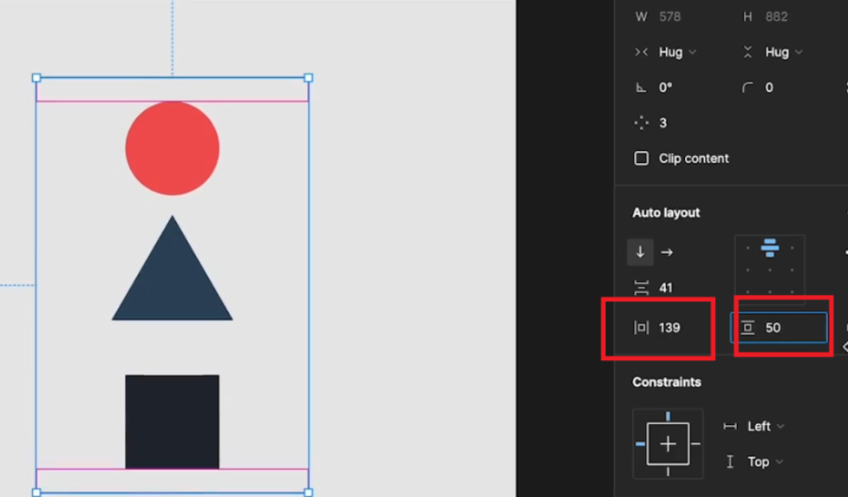Select the red circle on the canvas
This screenshot has height=497, width=848.
[173, 148]
